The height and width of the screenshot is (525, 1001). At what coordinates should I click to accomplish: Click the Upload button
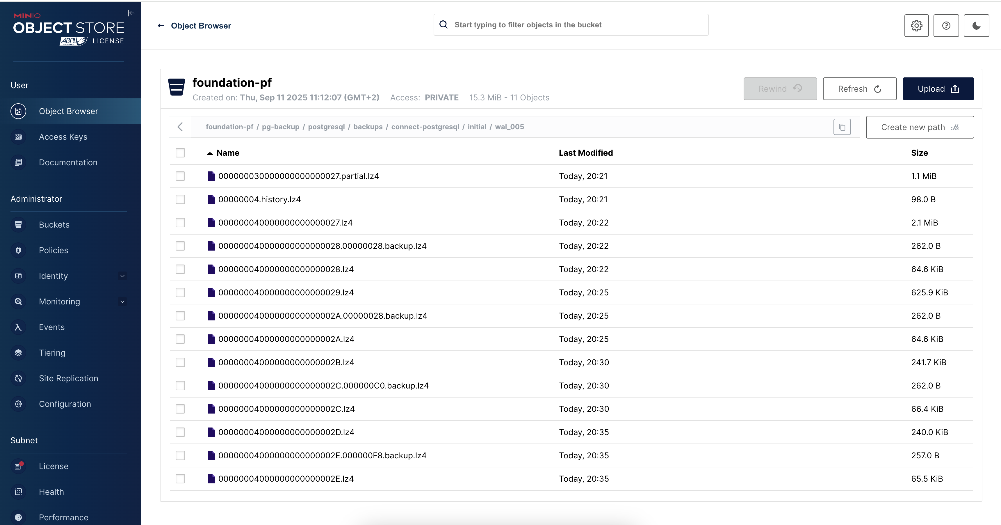pyautogui.click(x=938, y=89)
